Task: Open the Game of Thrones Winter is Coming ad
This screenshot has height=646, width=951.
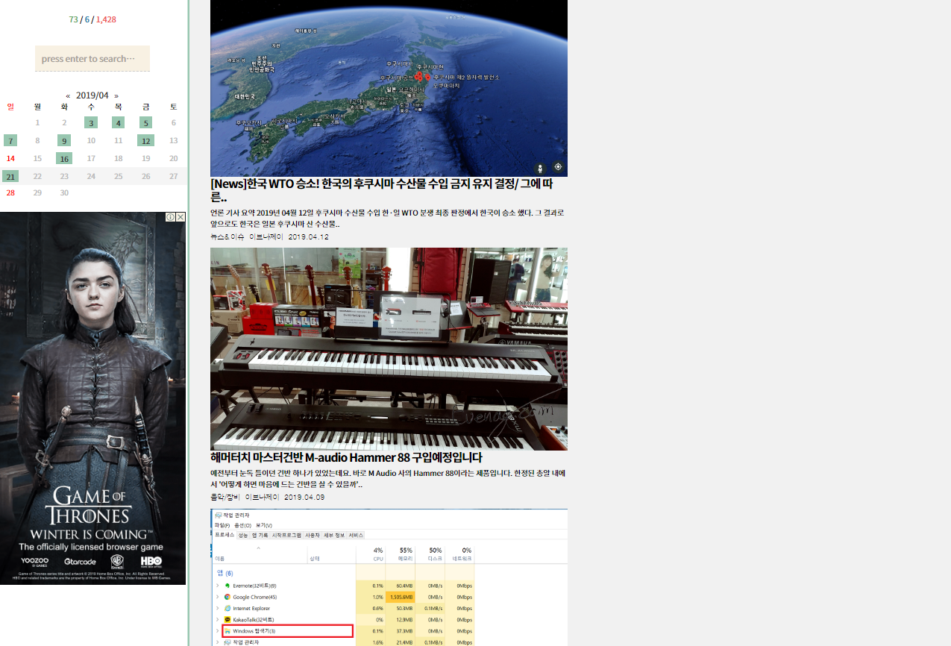Action: coord(92,398)
